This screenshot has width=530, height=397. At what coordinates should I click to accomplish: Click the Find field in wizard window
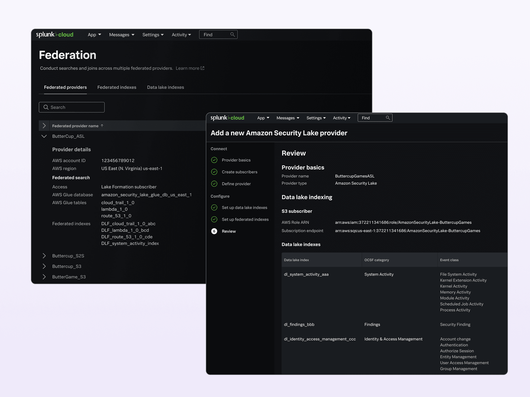tap(375, 118)
